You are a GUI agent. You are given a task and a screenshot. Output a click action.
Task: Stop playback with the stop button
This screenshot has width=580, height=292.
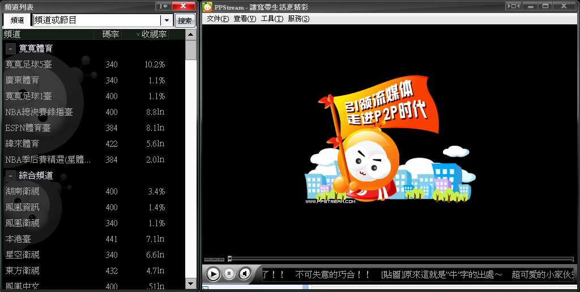point(229,274)
